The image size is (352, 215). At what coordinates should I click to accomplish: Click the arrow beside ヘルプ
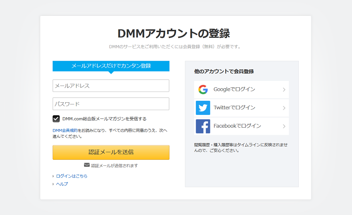pyautogui.click(x=53, y=184)
